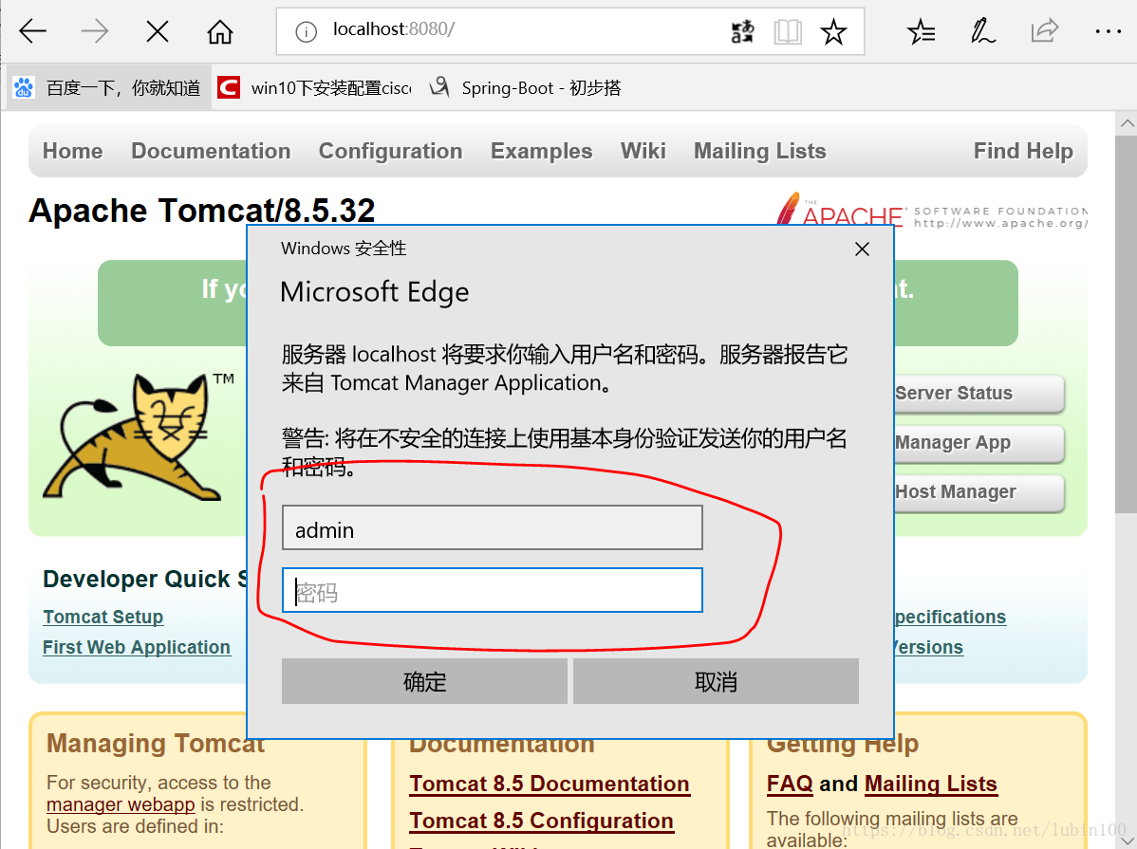Open Tomcat 8.5 Configuration link
Image resolution: width=1137 pixels, height=849 pixels.
coord(542,821)
